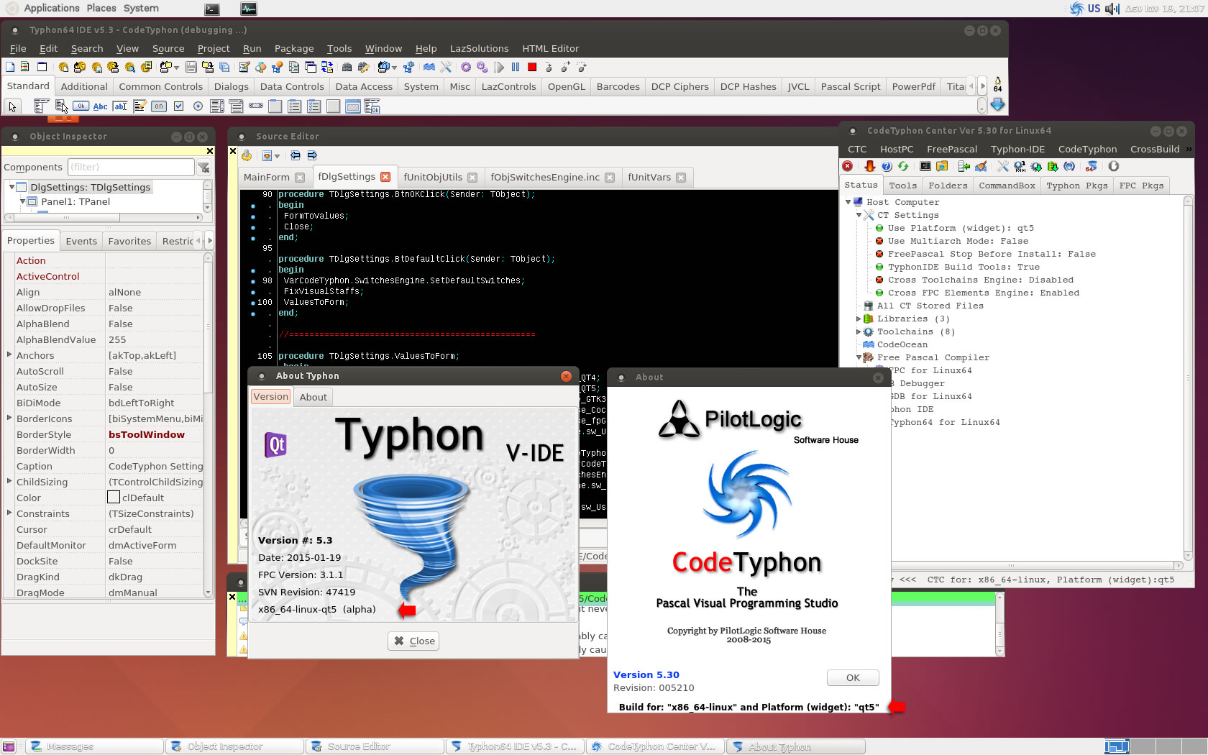This screenshot has width=1208, height=755.
Task: Click the clDefault color swatch box
Action: (x=114, y=497)
